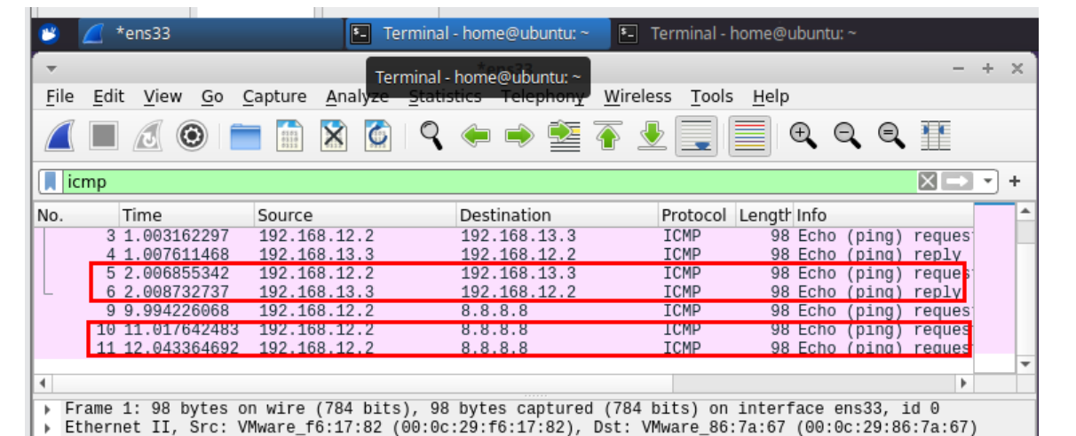Screen dimensions: 1076x436
Task: Sort packets by No. column
Action: coord(76,214)
